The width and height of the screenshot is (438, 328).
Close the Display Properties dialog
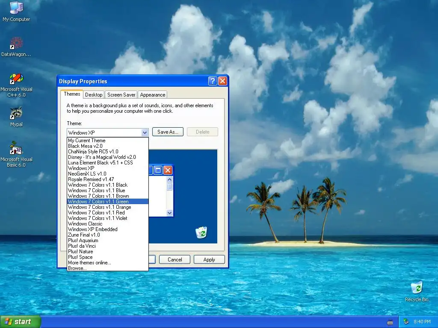222,81
